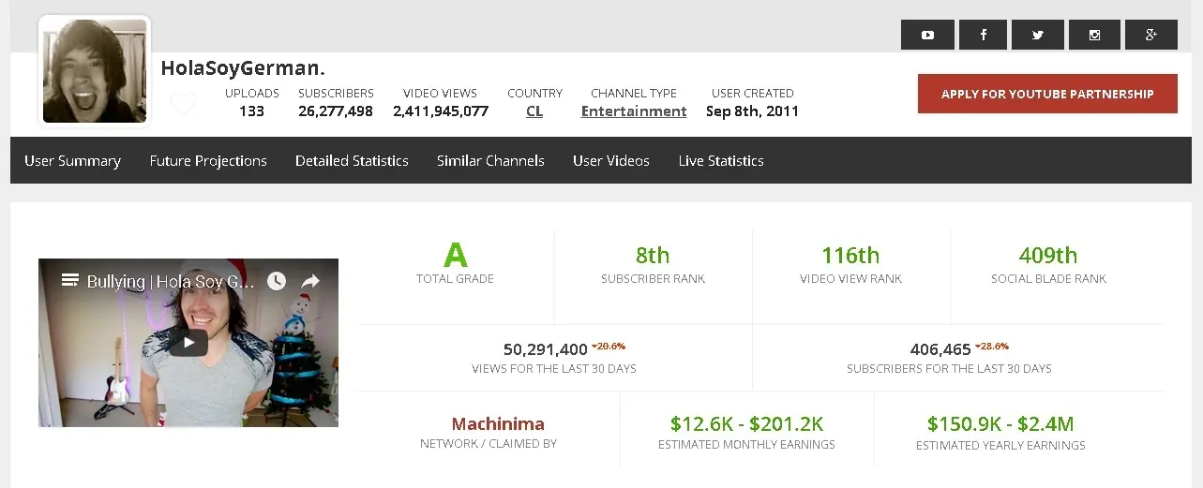This screenshot has width=1203, height=488.
Task: Select the subscribers count 26,277,498
Action: 336,111
